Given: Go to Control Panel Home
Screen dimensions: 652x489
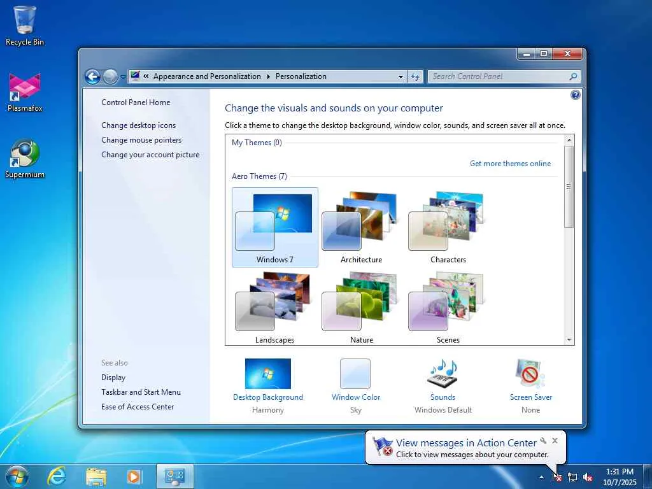Looking at the screenshot, I should 136,103.
